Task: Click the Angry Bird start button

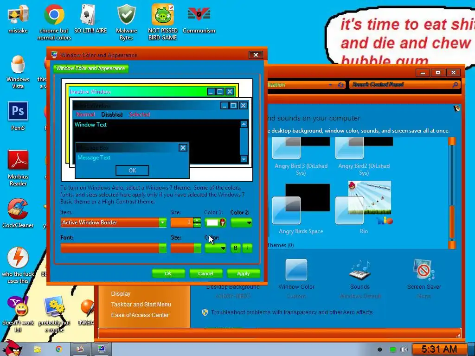Action: (13, 348)
